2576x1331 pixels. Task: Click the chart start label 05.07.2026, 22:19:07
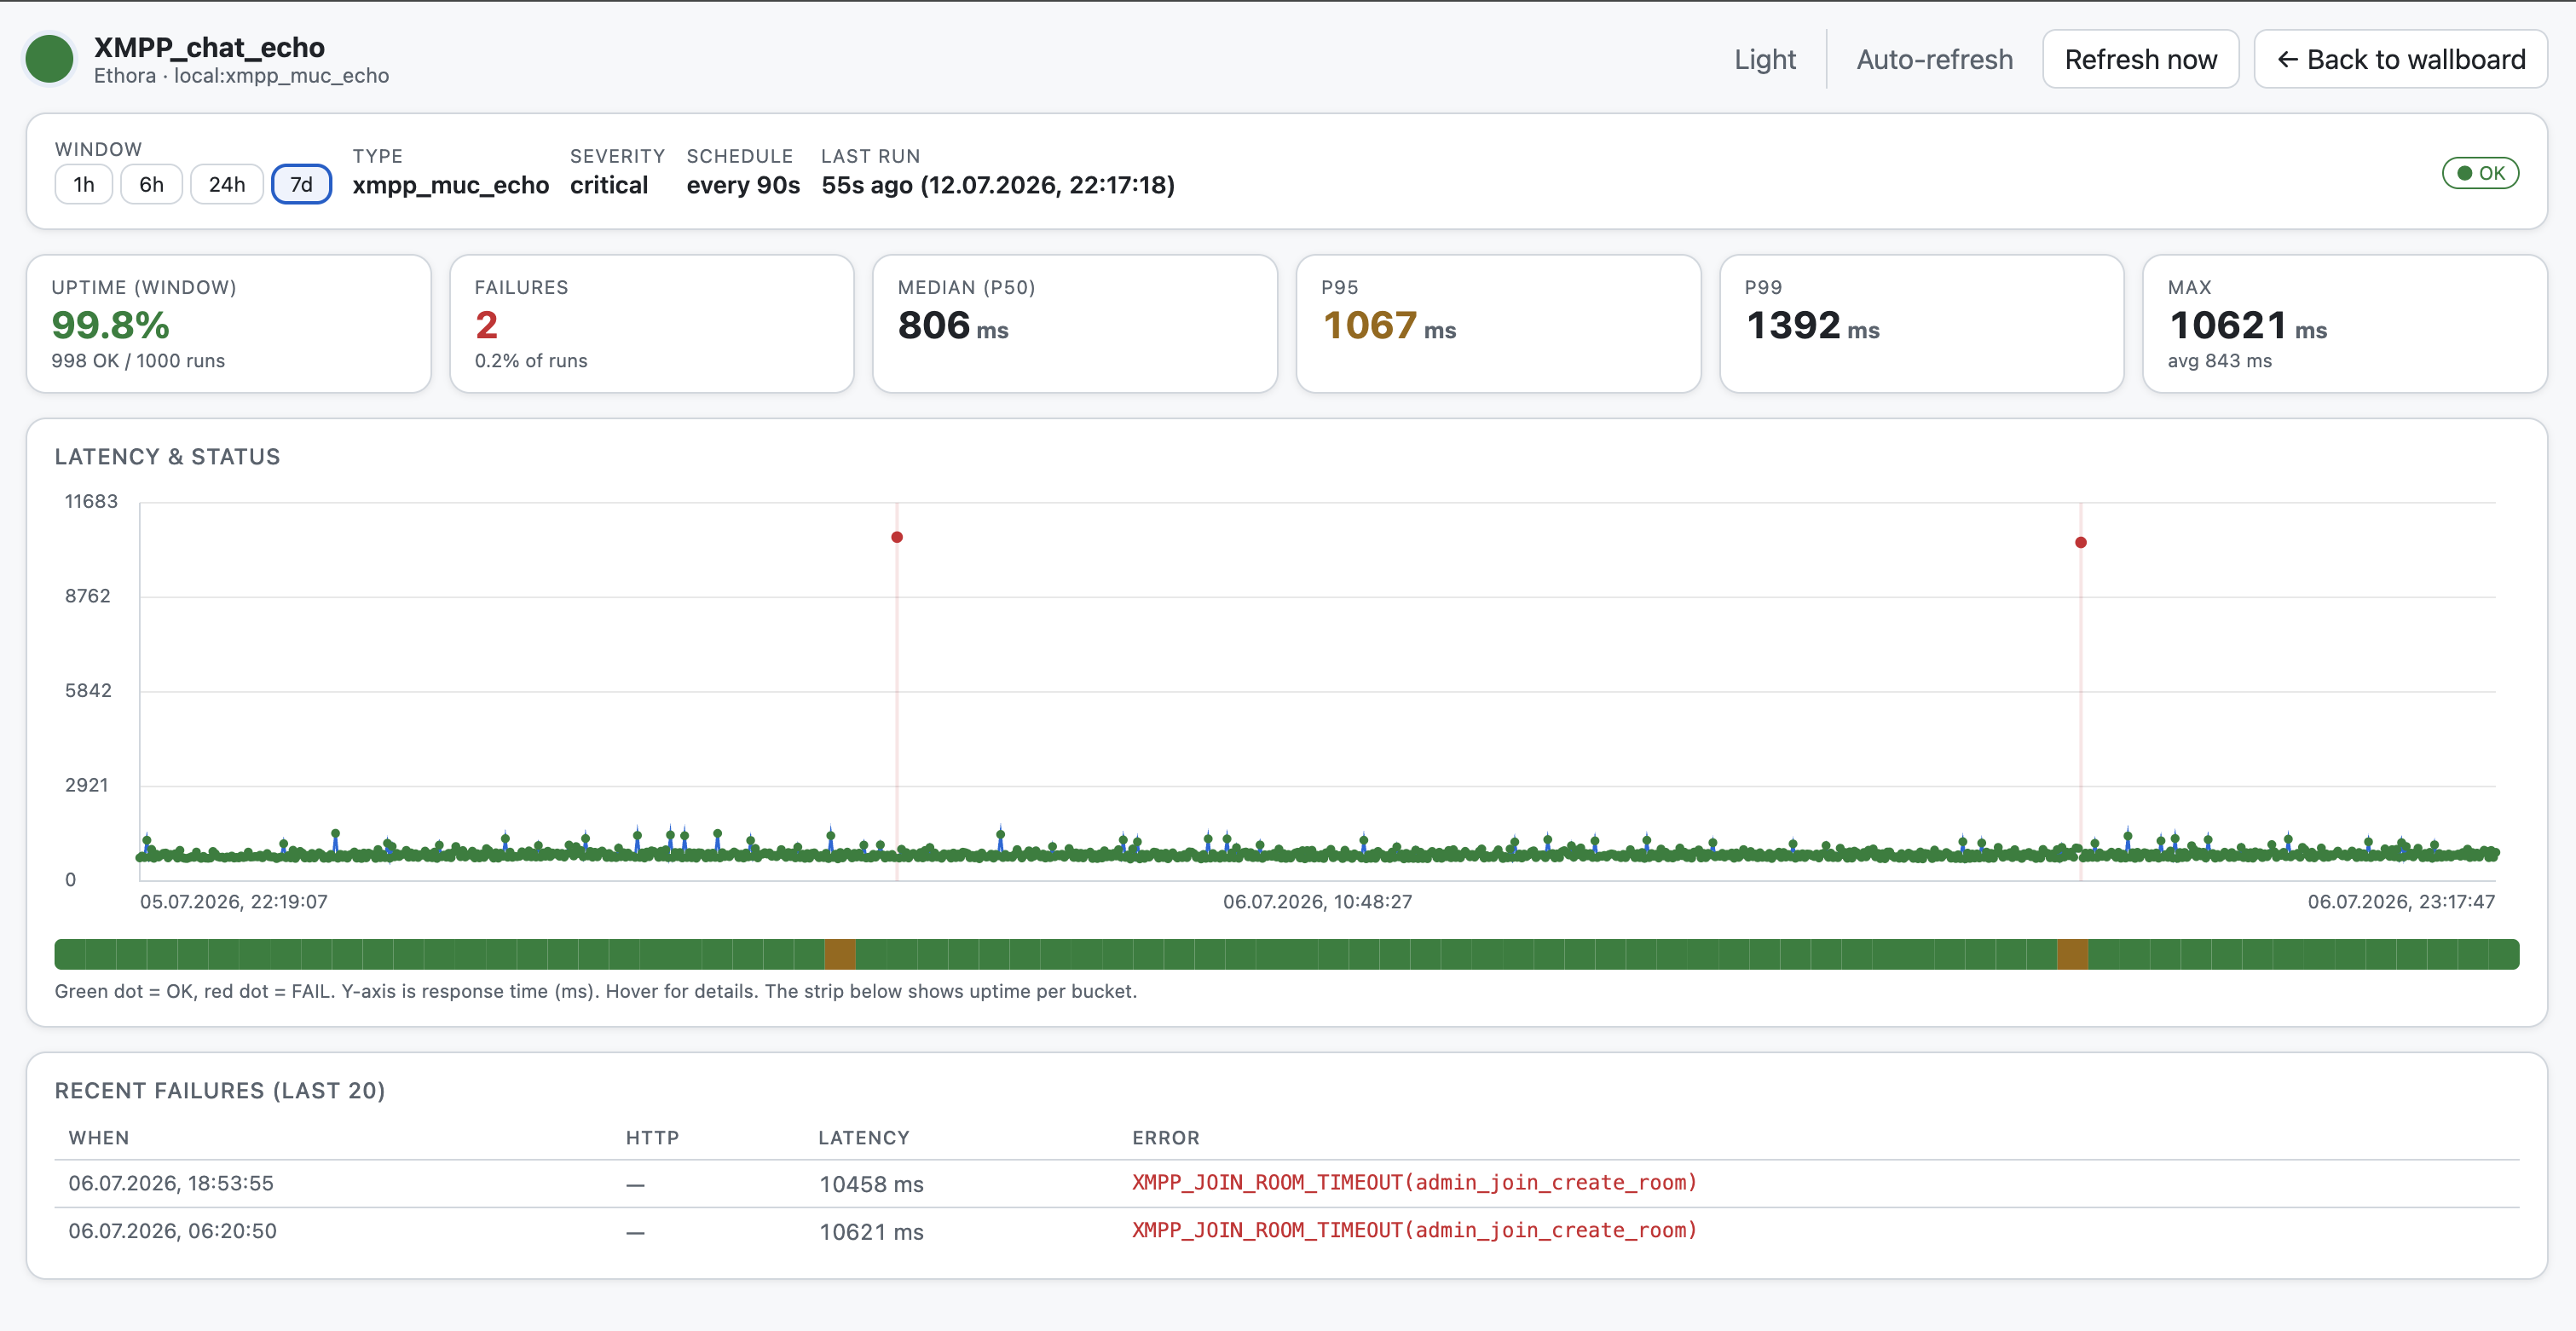[234, 902]
